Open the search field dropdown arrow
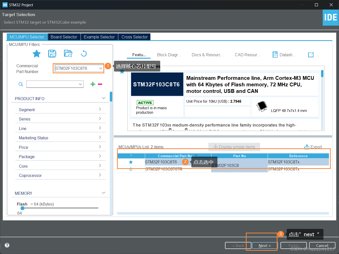This screenshot has height=254, width=339. 81,84
